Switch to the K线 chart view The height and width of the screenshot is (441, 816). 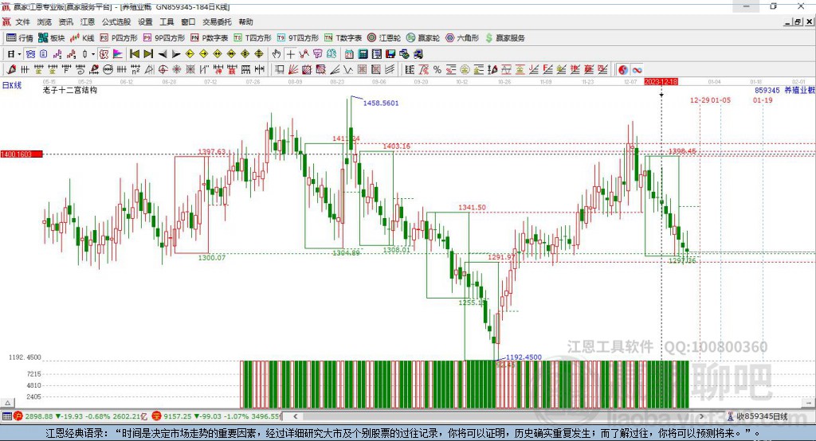pos(82,38)
